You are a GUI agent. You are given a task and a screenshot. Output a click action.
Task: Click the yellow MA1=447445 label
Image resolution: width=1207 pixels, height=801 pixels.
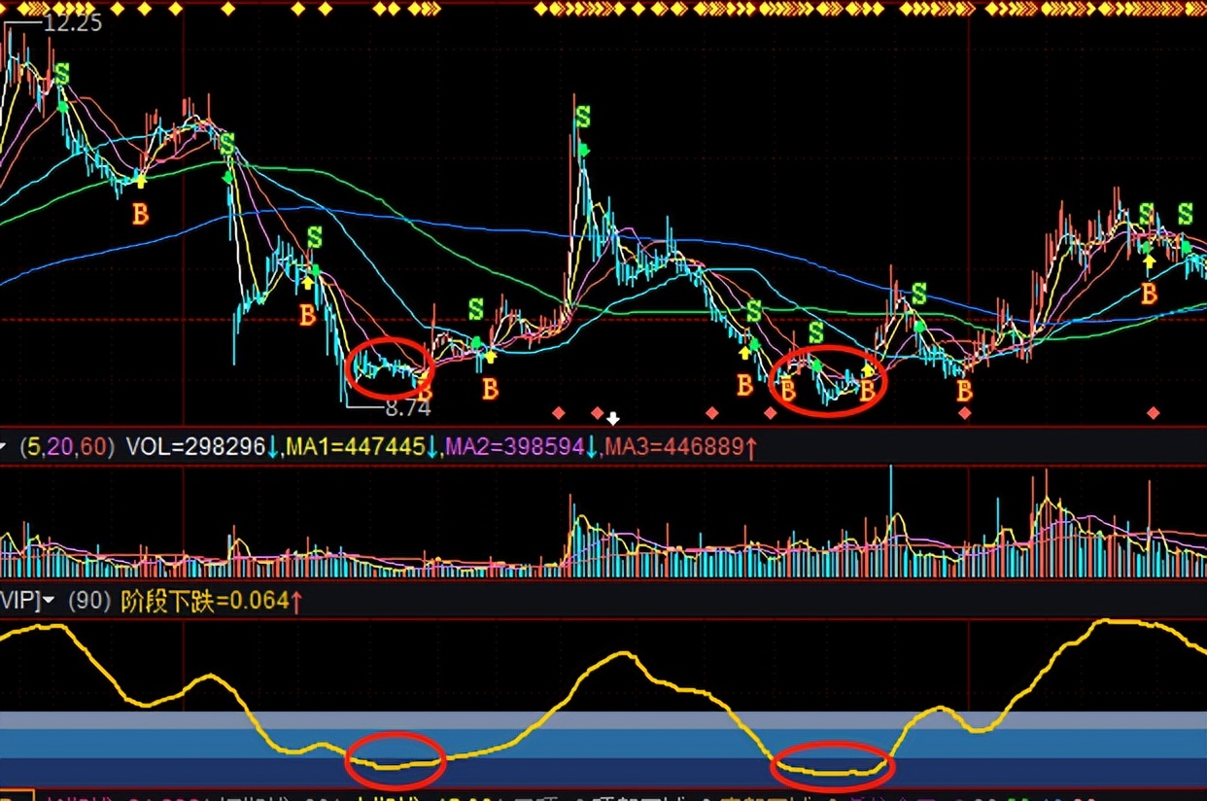(x=355, y=448)
